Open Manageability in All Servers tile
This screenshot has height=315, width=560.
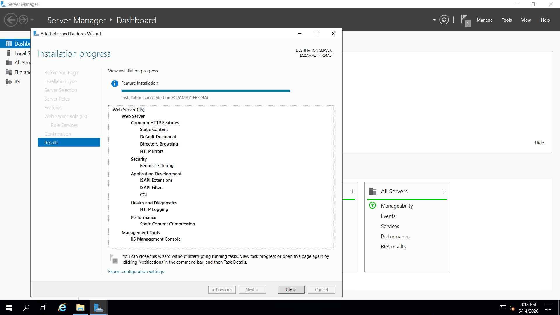coord(397,206)
